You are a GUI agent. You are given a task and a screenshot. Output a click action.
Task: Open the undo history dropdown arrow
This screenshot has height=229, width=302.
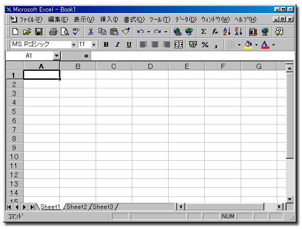tap(148, 32)
